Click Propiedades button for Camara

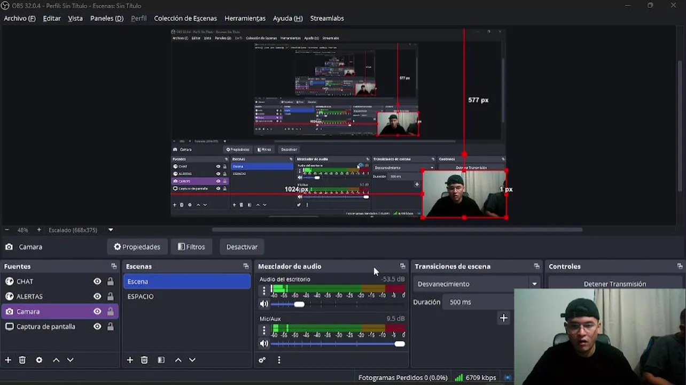pos(137,247)
